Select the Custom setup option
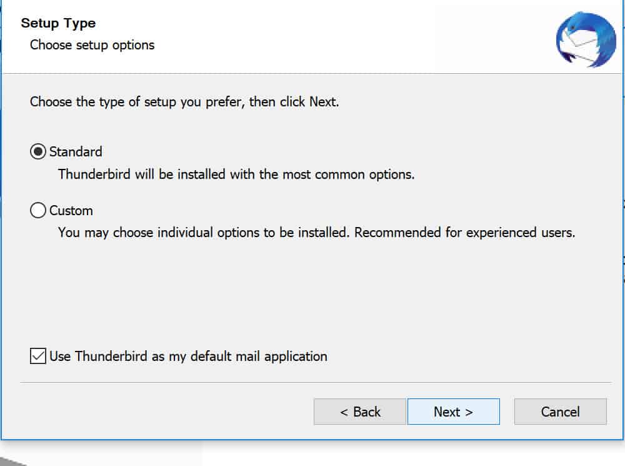The height and width of the screenshot is (466, 625). [x=37, y=211]
